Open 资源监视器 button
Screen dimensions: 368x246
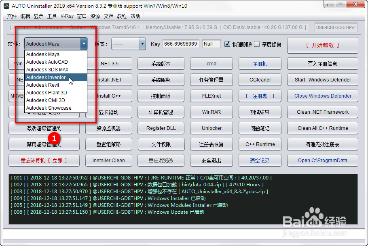pos(108,128)
